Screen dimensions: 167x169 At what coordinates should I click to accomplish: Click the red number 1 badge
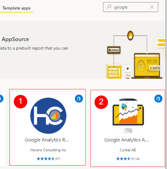coord(21,101)
